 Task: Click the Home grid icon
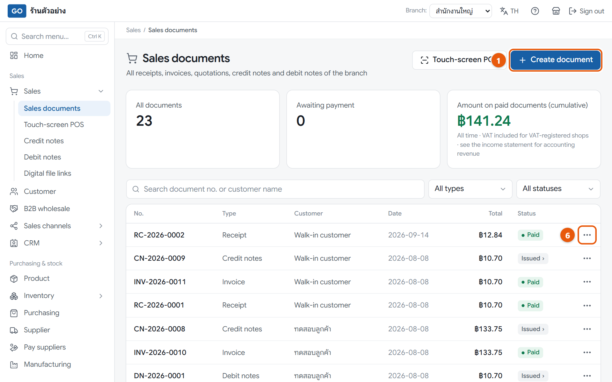coord(14,55)
